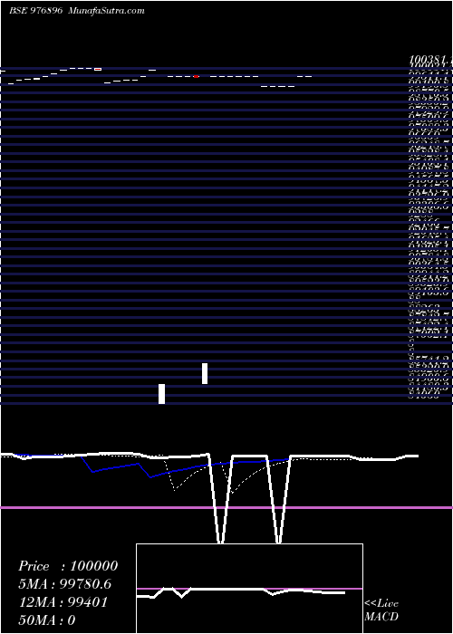
Task: Select the Price : 100000 value
Action: pos(68,566)
